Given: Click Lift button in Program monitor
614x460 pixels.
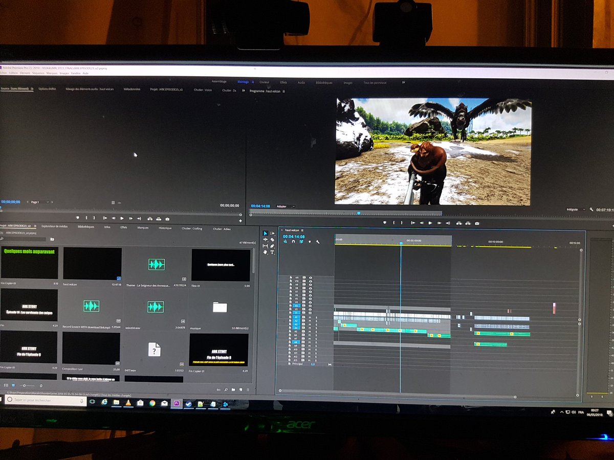Looking at the screenshot, I should pyautogui.click(x=459, y=223).
